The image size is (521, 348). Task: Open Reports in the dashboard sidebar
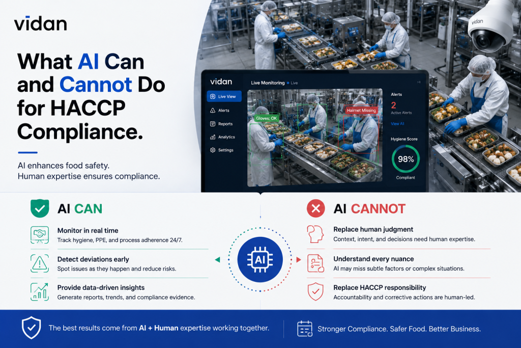[x=221, y=124]
